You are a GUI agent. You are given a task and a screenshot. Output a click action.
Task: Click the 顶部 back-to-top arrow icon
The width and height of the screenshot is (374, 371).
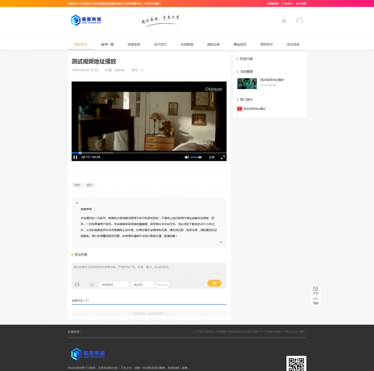[x=315, y=301]
